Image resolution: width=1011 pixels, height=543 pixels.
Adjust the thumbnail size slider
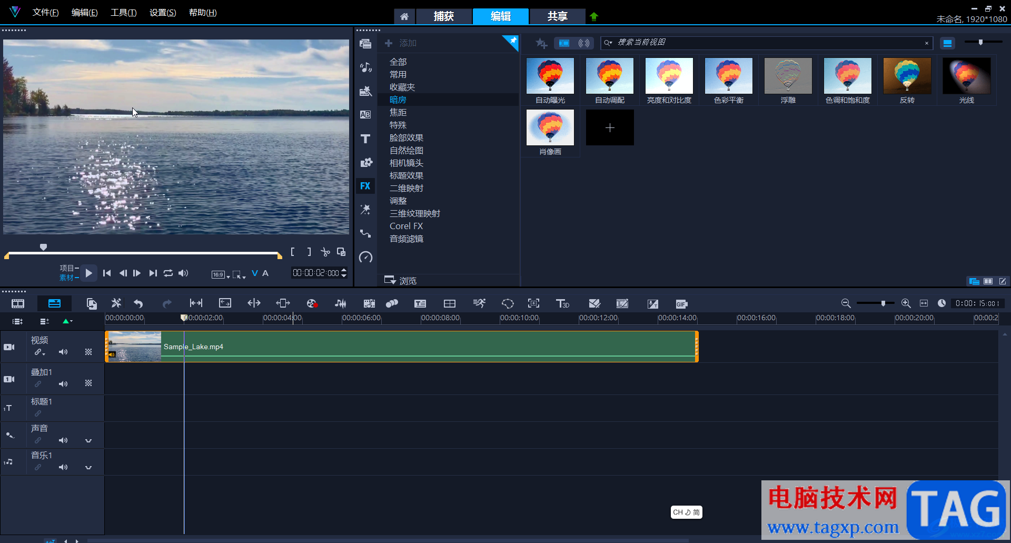[980, 42]
